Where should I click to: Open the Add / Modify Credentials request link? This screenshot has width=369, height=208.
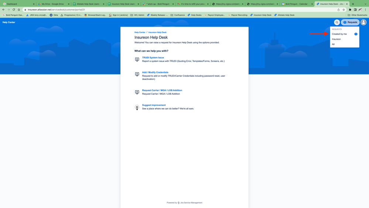155,73
